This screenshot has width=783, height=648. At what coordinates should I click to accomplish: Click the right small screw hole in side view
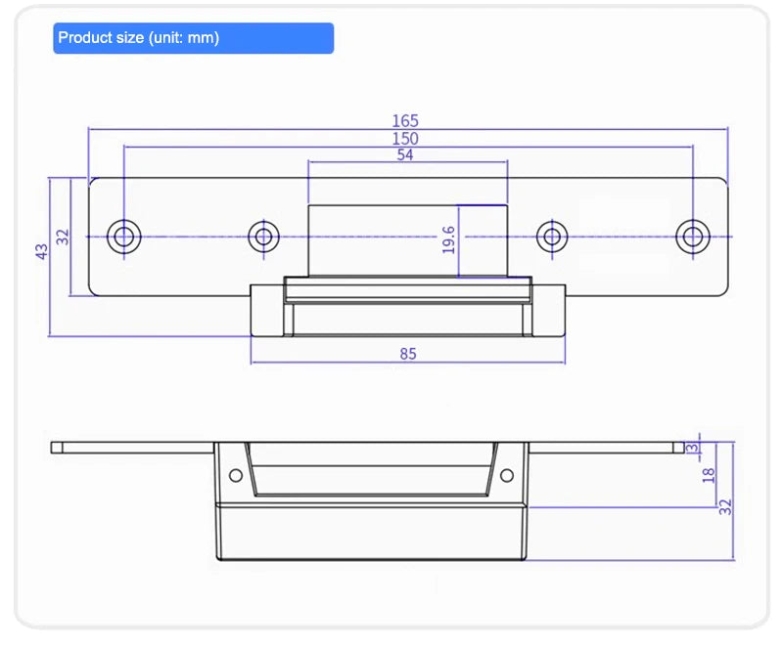point(506,475)
